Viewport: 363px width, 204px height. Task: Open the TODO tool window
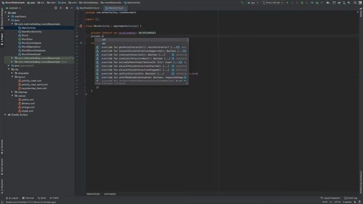pyautogui.click(x=54, y=198)
